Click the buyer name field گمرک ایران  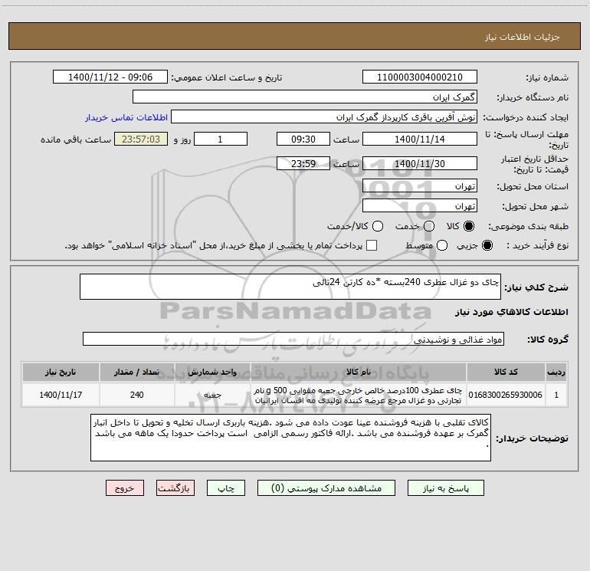[305, 97]
